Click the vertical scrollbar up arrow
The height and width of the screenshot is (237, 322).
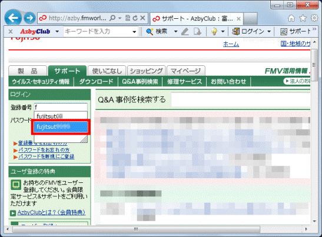[314, 43]
